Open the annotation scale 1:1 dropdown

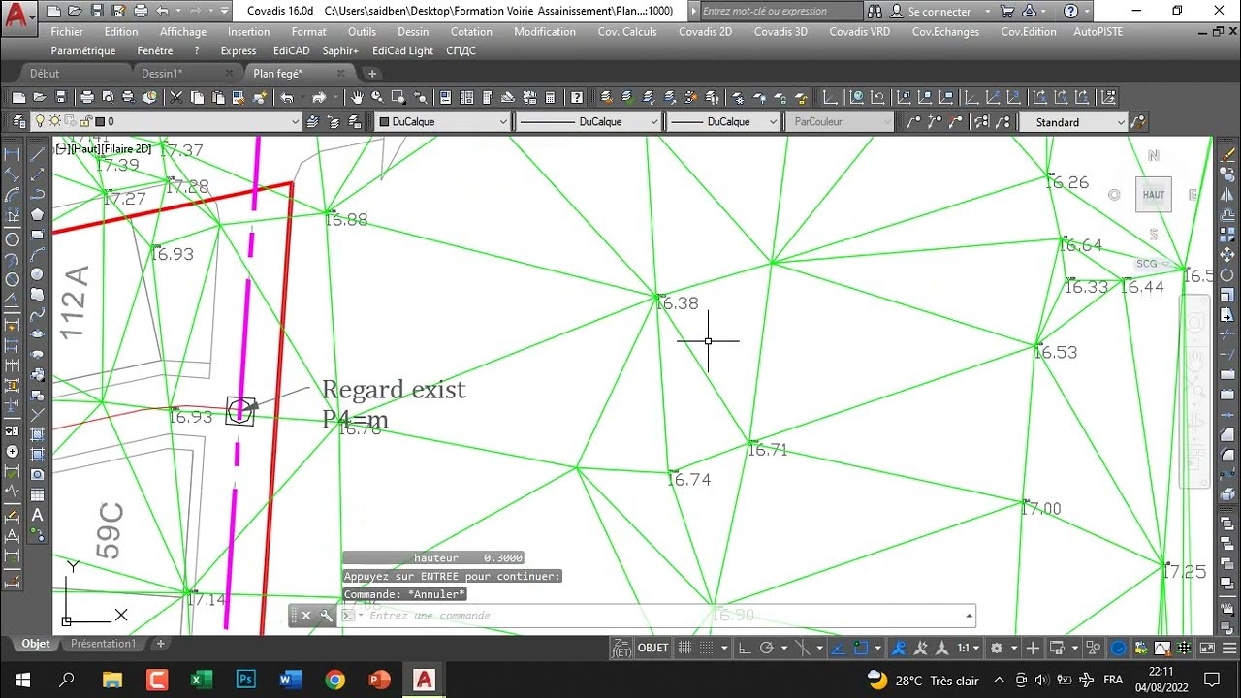tap(969, 648)
